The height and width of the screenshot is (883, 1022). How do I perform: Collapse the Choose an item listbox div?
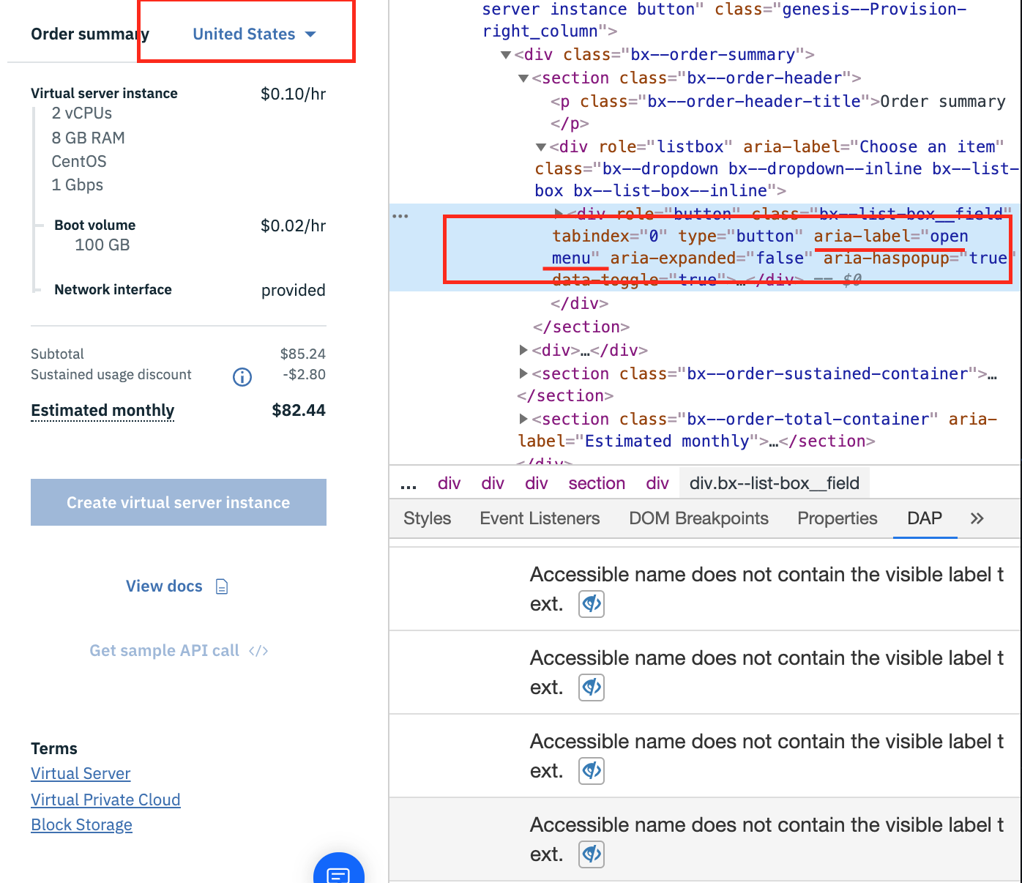[540, 146]
